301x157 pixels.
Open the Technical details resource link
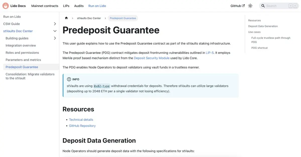point(81,119)
